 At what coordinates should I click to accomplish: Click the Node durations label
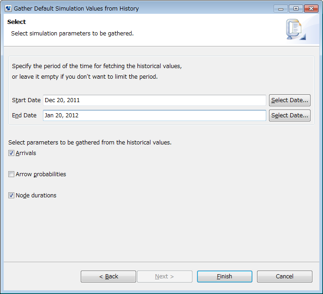[36, 196]
